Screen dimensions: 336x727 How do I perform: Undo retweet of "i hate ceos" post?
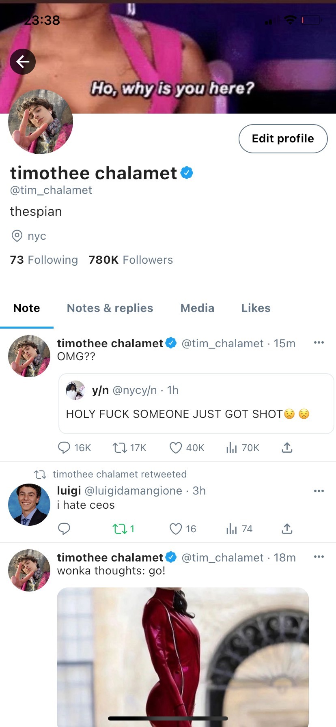tap(120, 529)
